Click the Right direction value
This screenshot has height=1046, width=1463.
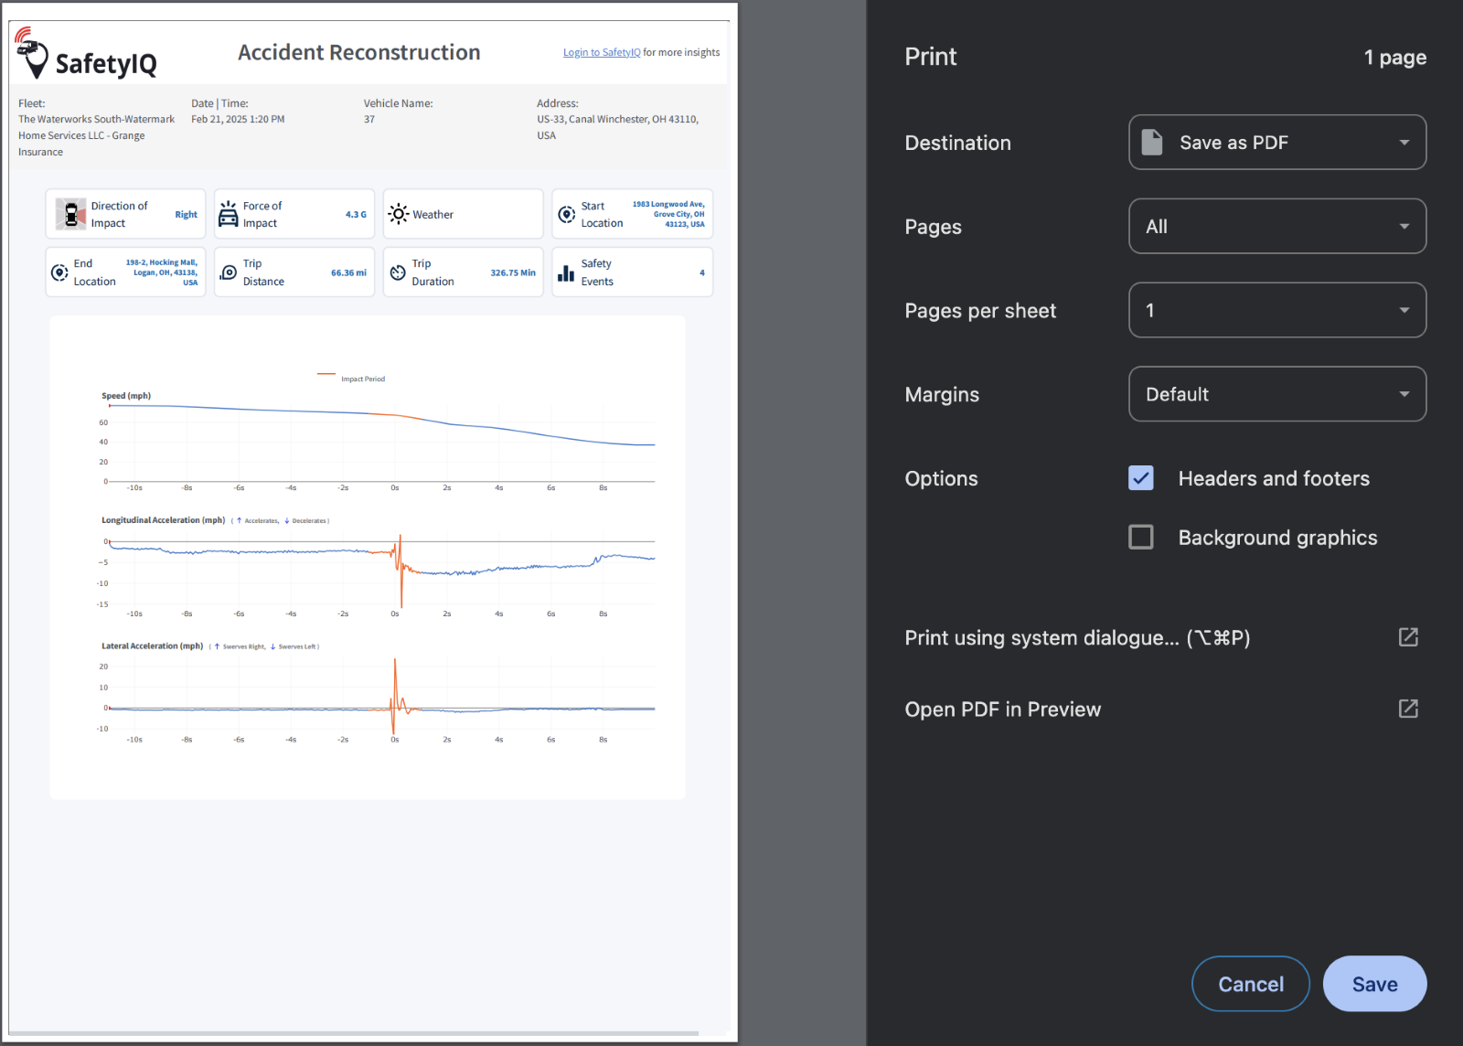pos(187,214)
